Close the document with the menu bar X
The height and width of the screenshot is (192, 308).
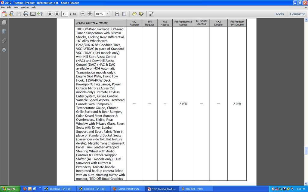point(306,7)
